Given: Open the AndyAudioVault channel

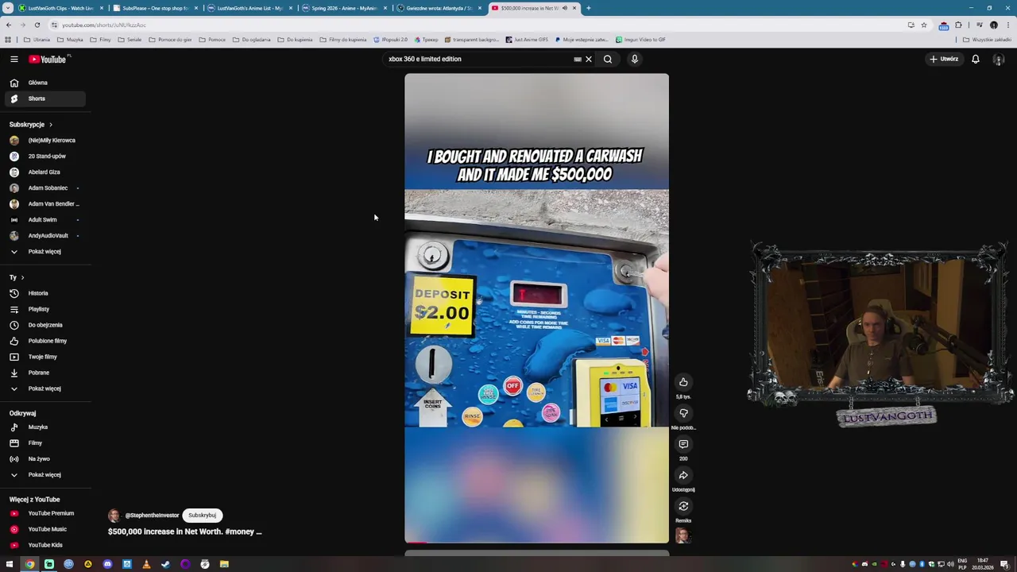Looking at the screenshot, I should pyautogui.click(x=46, y=235).
